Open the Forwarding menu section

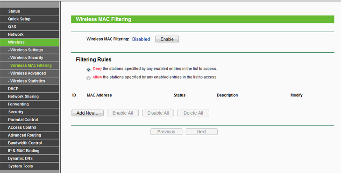click(29, 104)
